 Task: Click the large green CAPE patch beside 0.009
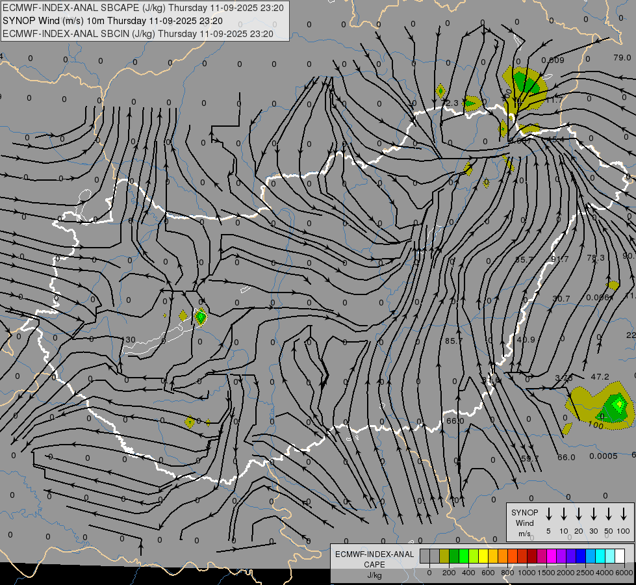point(526,83)
